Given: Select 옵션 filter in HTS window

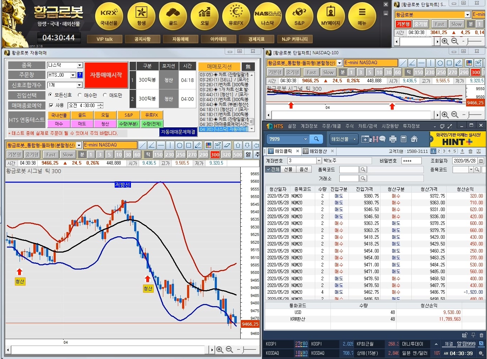Looking at the screenshot, I should coord(304,169).
